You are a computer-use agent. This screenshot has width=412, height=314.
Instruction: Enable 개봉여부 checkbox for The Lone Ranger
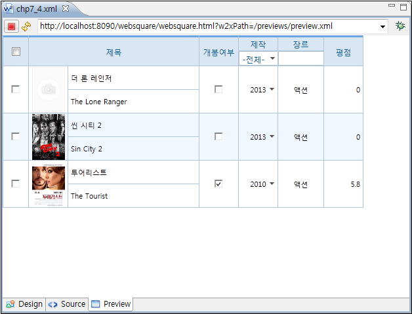click(218, 89)
